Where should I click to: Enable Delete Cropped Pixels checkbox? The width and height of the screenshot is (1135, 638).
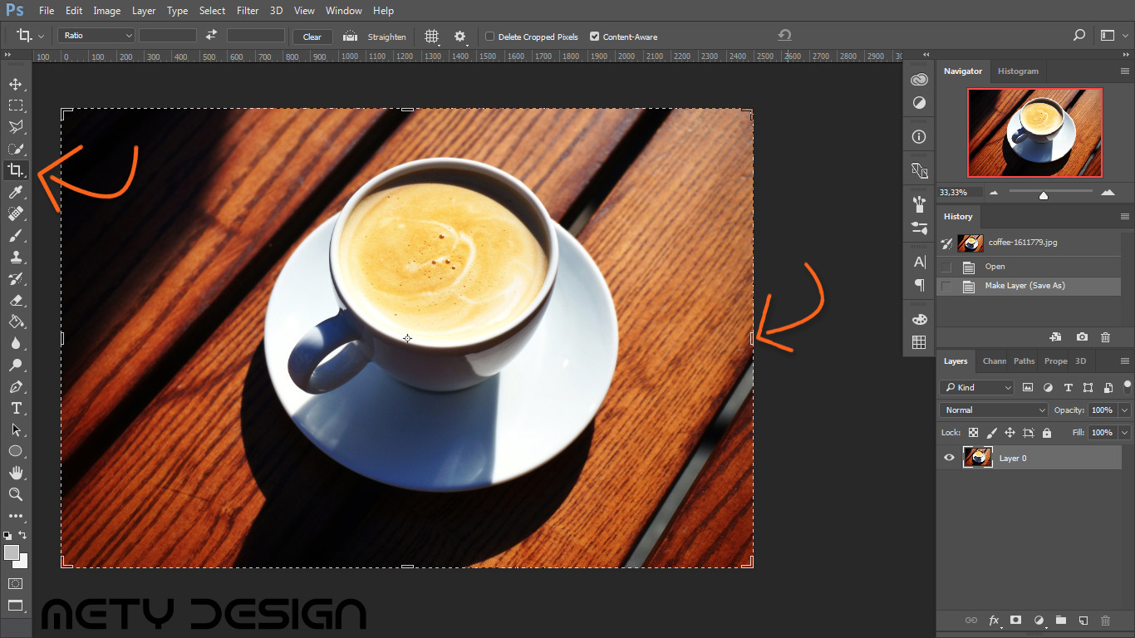tap(490, 37)
